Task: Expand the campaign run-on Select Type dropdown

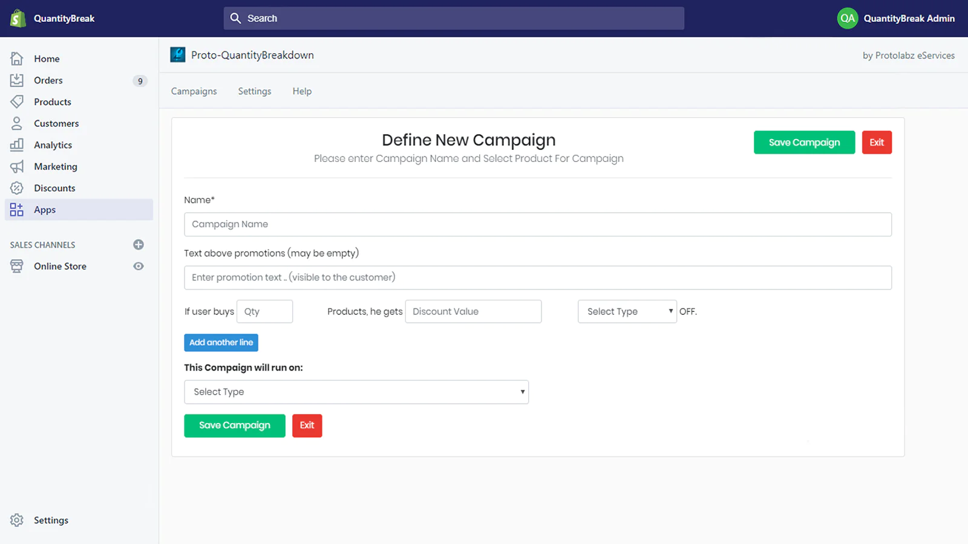Action: (356, 392)
